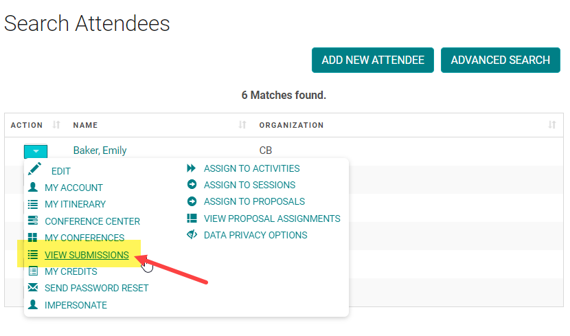Image resolution: width=570 pixels, height=336 pixels.
Task: Click the envelope icon beside Send Password Reset
Action: click(33, 288)
